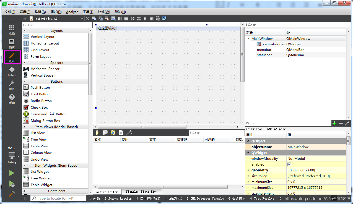
Task: Select the Action Editor tab
Action: tap(107, 192)
